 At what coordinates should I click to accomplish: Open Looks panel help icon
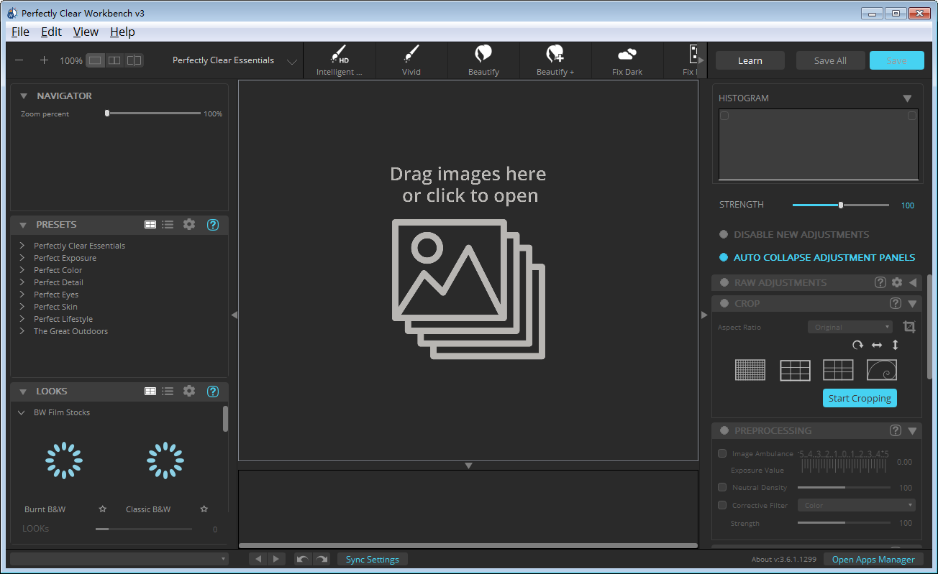(x=213, y=391)
